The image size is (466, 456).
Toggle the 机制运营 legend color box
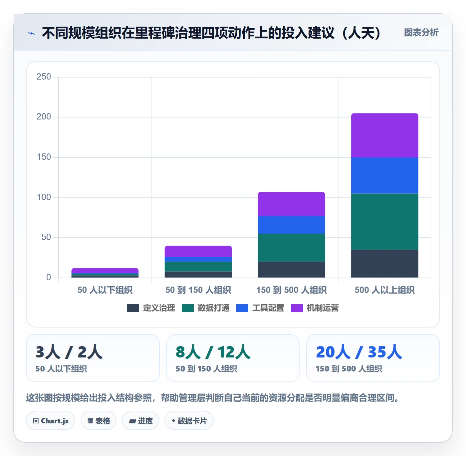point(297,308)
